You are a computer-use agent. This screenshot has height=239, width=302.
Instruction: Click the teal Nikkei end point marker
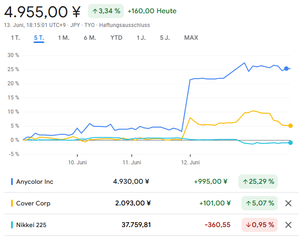291,143
